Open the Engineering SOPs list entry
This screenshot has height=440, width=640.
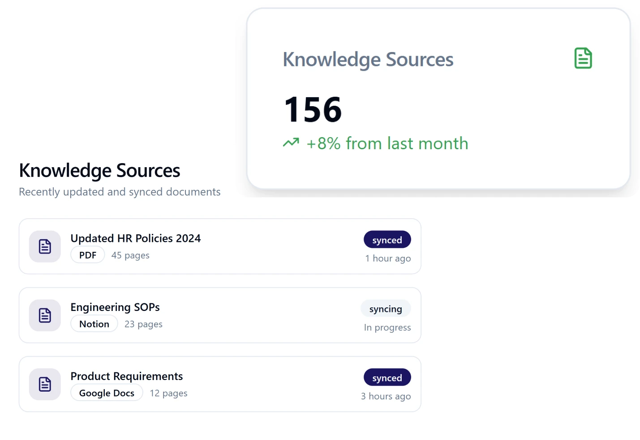click(x=220, y=315)
